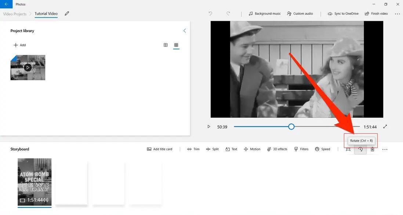Click the Undo arrow
Viewport: 403px width, 215px height.
click(x=211, y=14)
